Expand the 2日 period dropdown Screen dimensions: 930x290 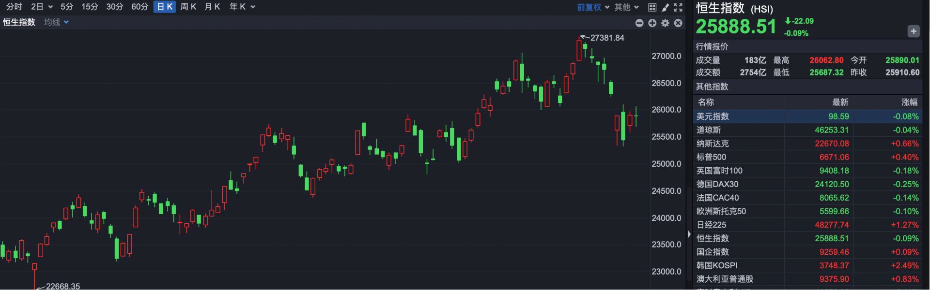[42, 7]
